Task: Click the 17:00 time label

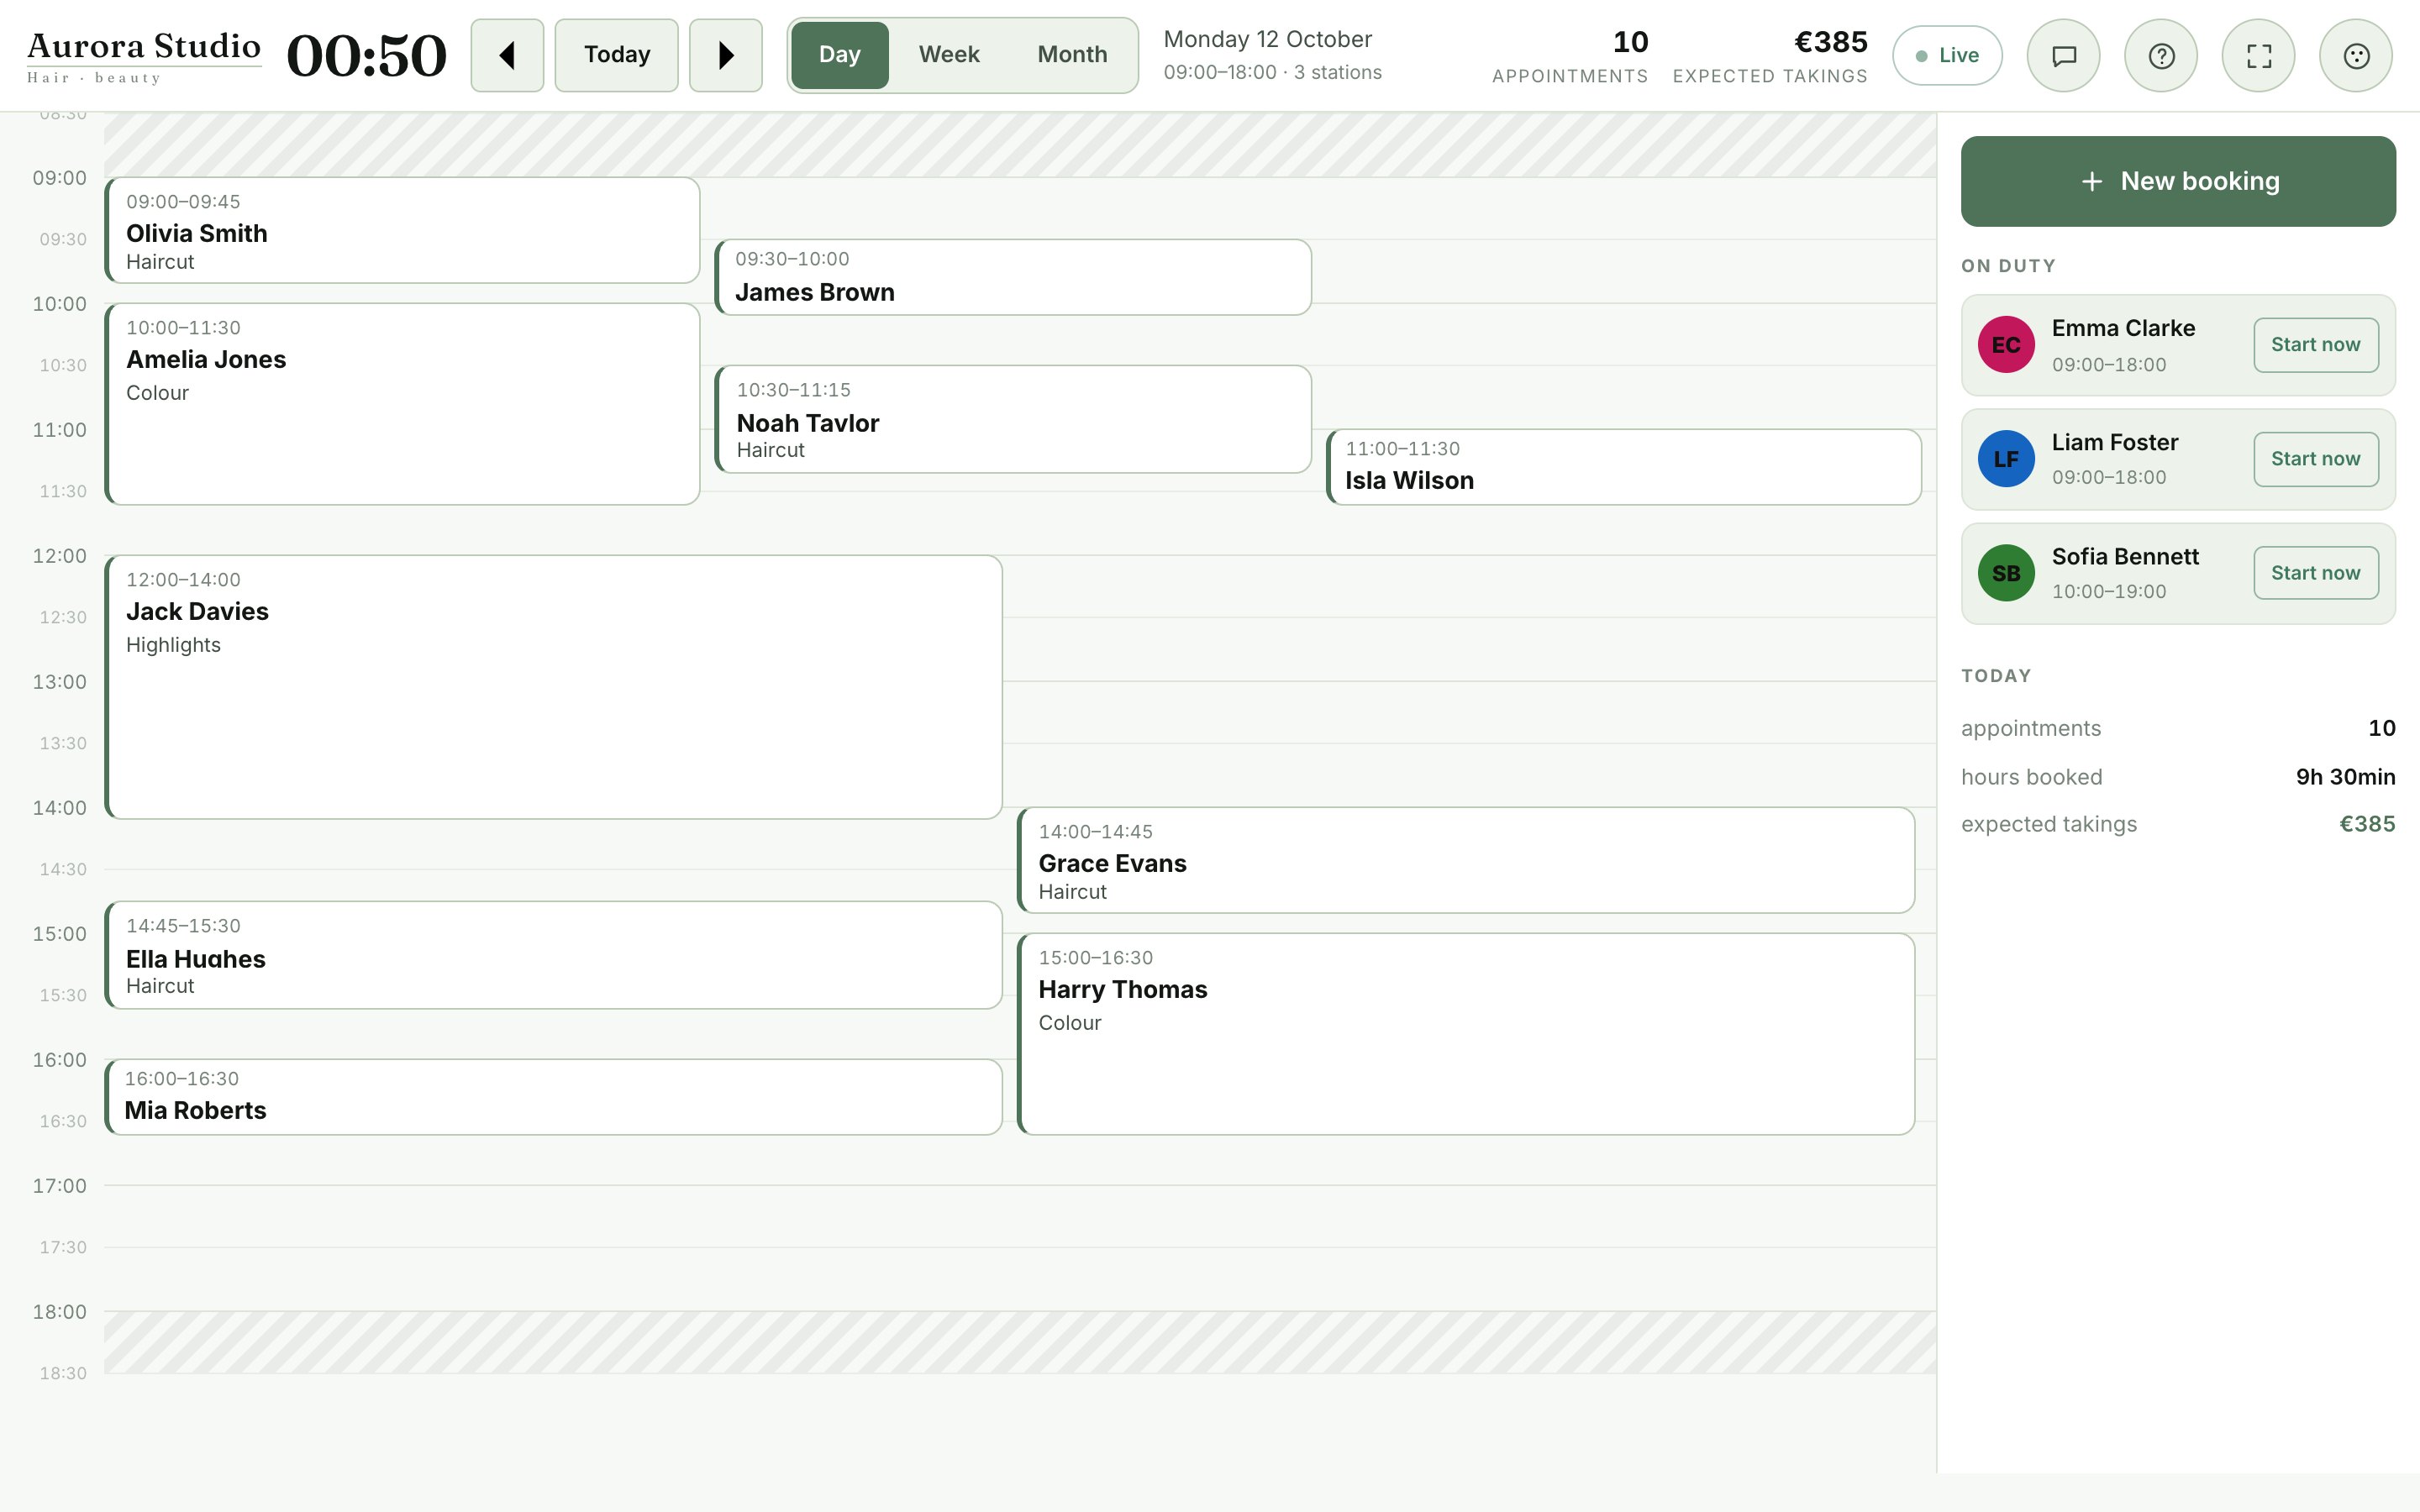Action: (60, 1186)
